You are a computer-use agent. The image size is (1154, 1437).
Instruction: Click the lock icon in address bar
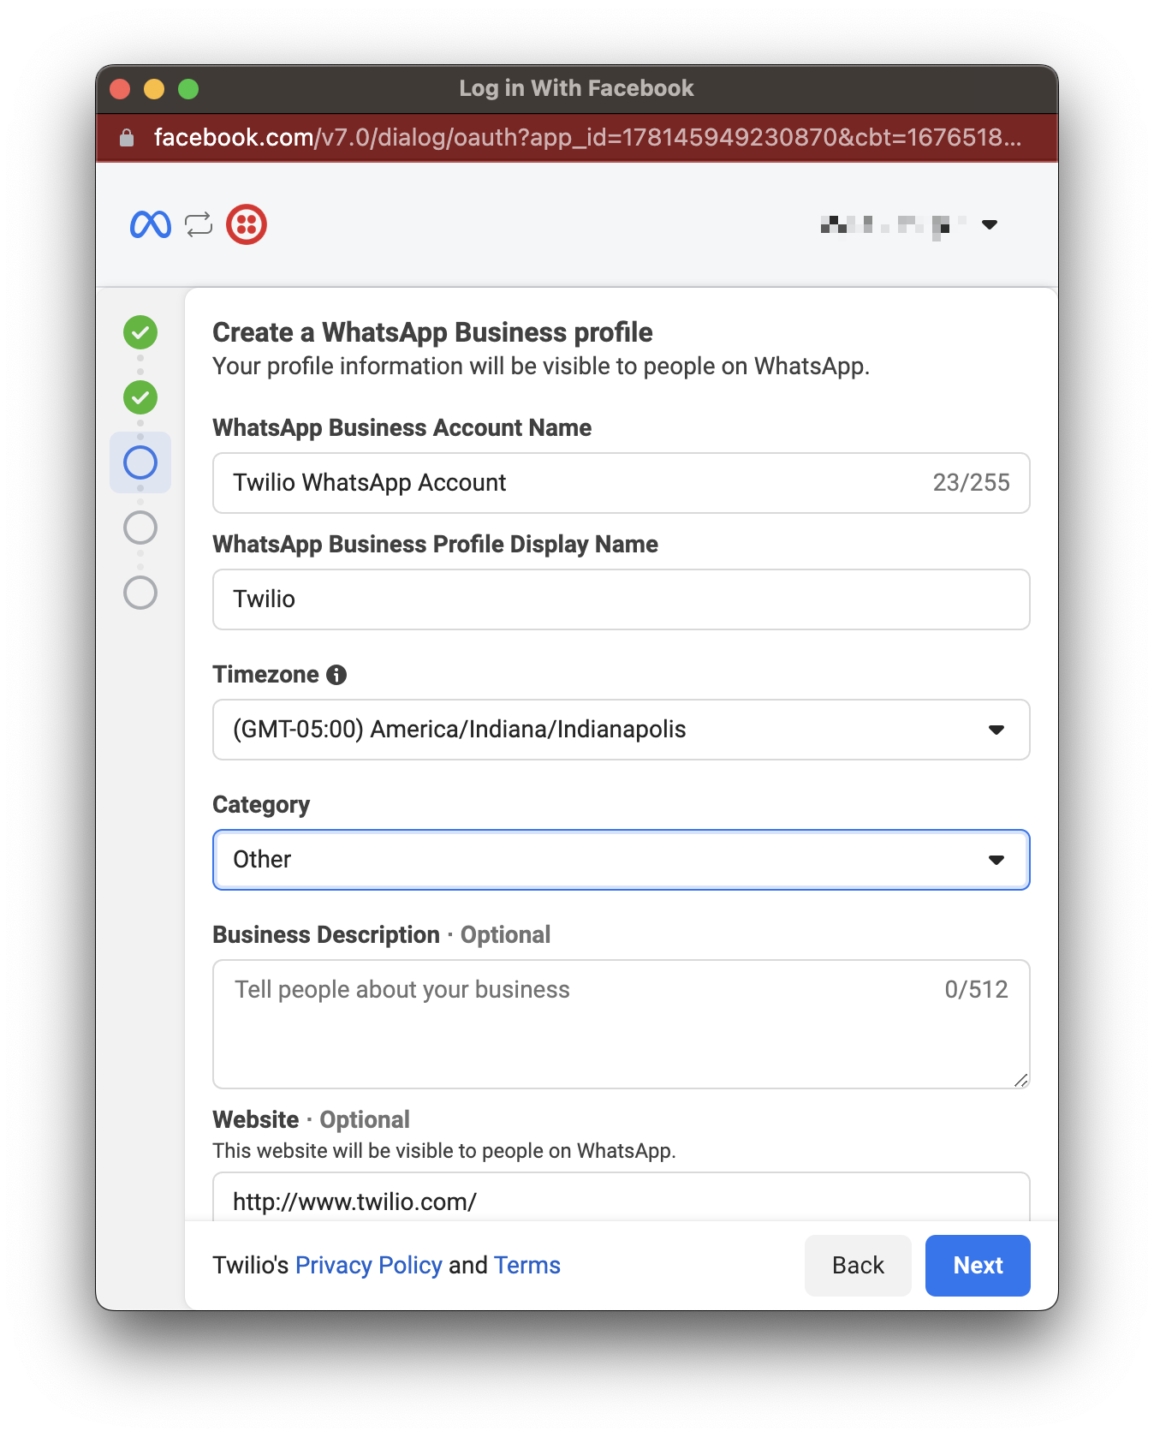point(127,138)
